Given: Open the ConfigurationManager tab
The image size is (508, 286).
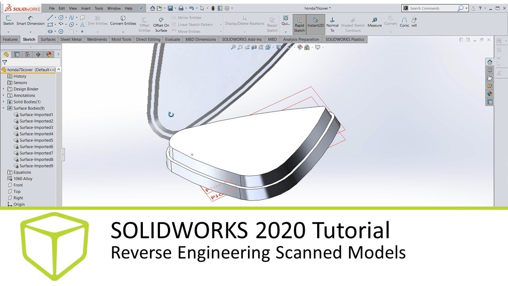Looking at the screenshot, I should (x=28, y=54).
